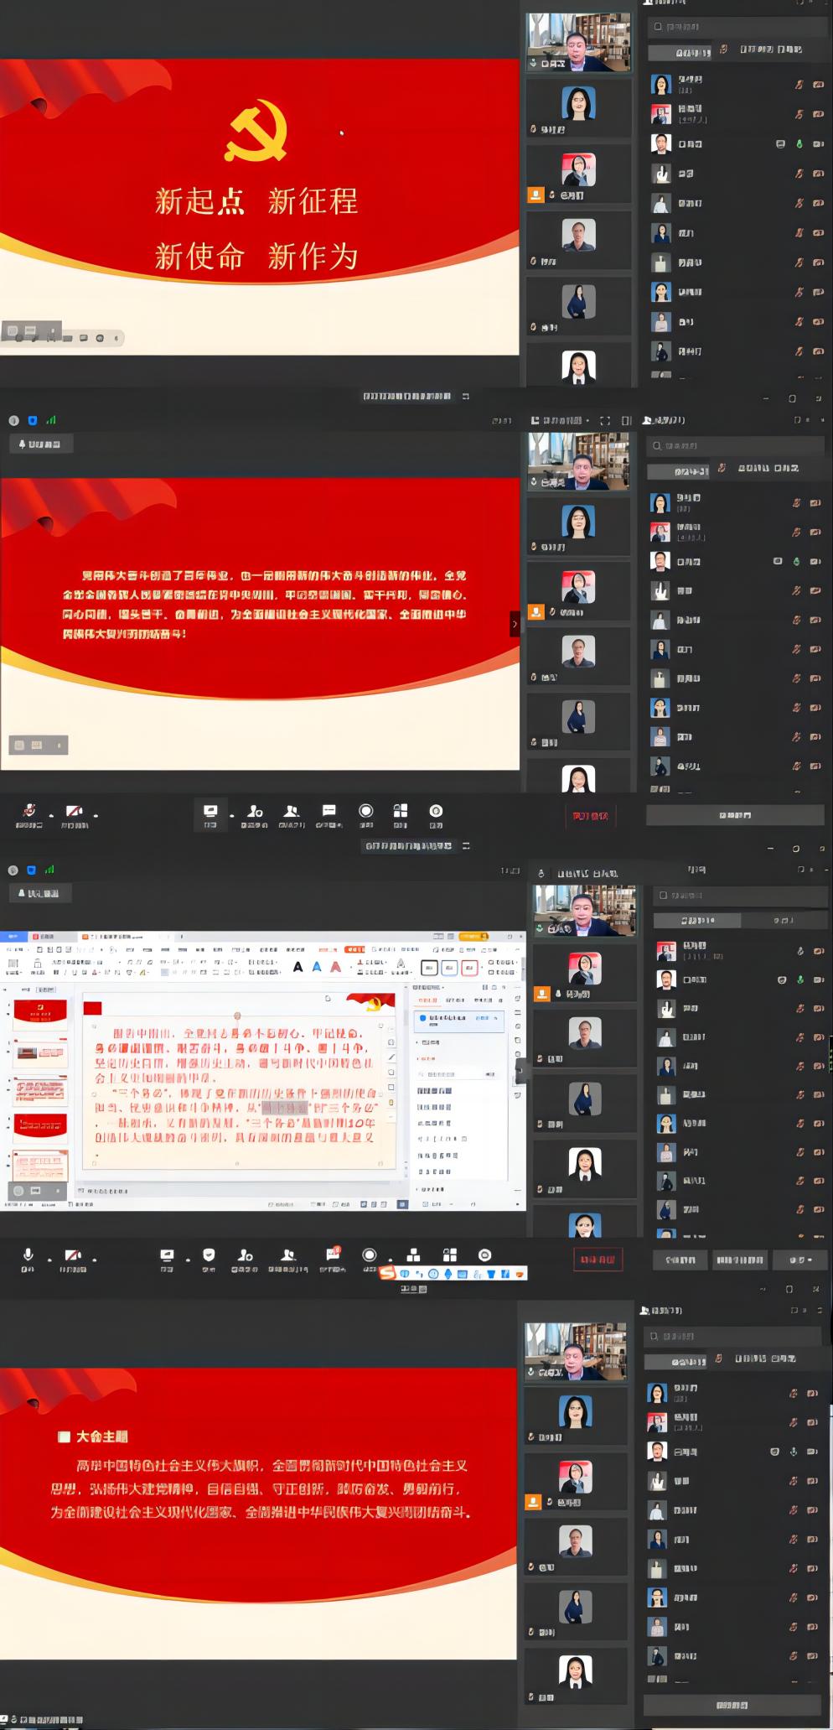Open chat icon showing red unread badge

[332, 1255]
